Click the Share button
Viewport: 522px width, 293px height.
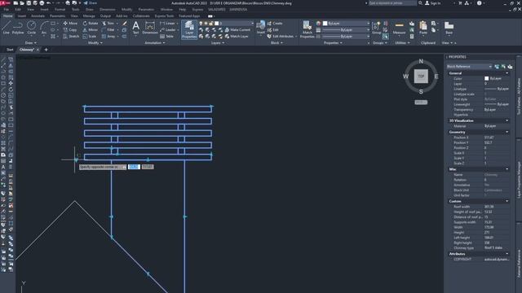(90, 3)
